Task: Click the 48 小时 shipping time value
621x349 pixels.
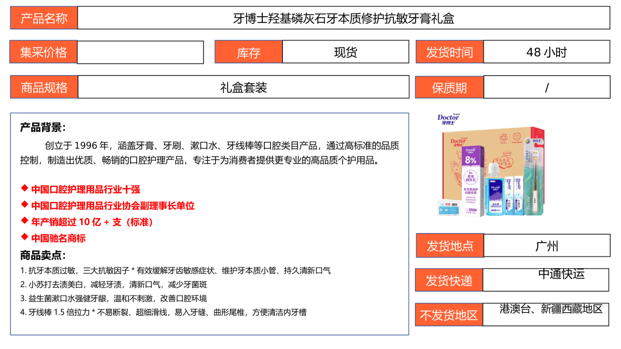Action: coord(546,52)
